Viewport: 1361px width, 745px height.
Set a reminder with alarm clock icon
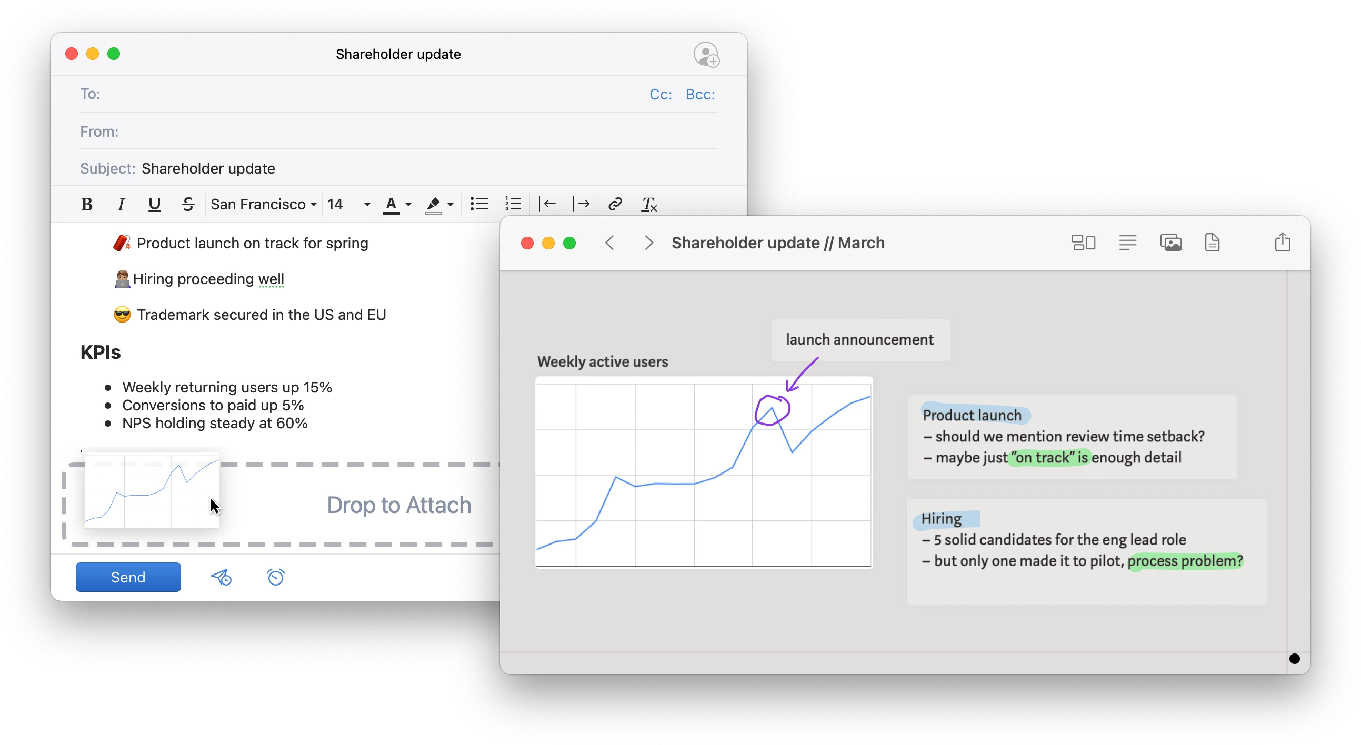tap(276, 577)
